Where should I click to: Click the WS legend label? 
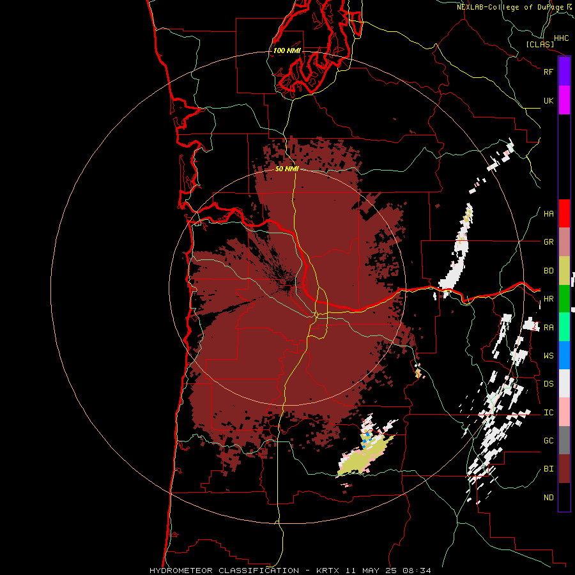[548, 356]
